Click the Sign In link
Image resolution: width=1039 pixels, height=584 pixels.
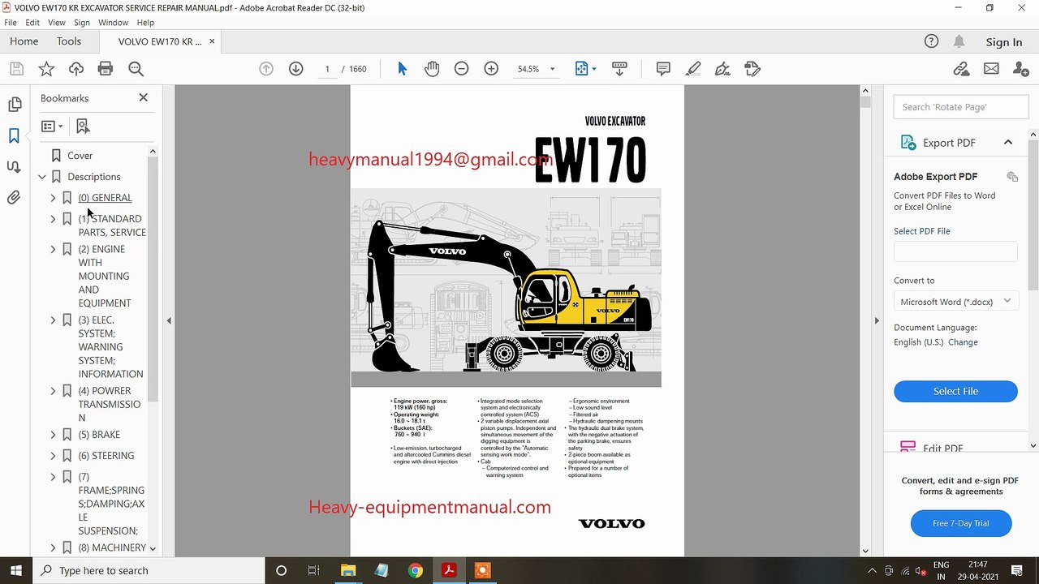pyautogui.click(x=1004, y=42)
